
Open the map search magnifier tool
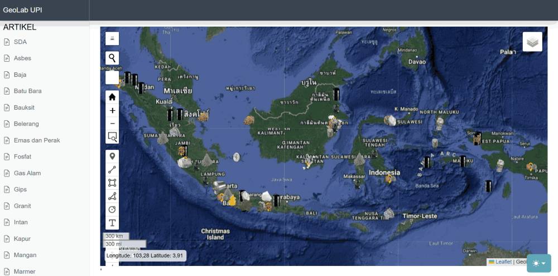112,58
